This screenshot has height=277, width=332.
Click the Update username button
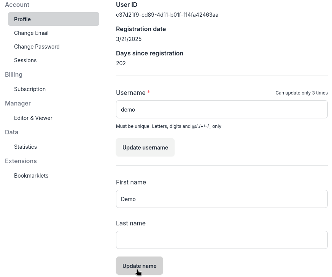[145, 148]
